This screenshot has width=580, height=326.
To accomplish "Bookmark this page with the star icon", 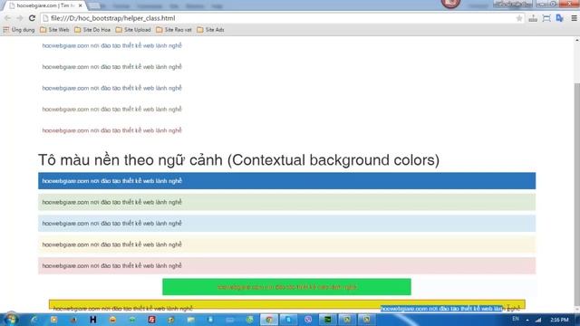I will click(519, 18).
